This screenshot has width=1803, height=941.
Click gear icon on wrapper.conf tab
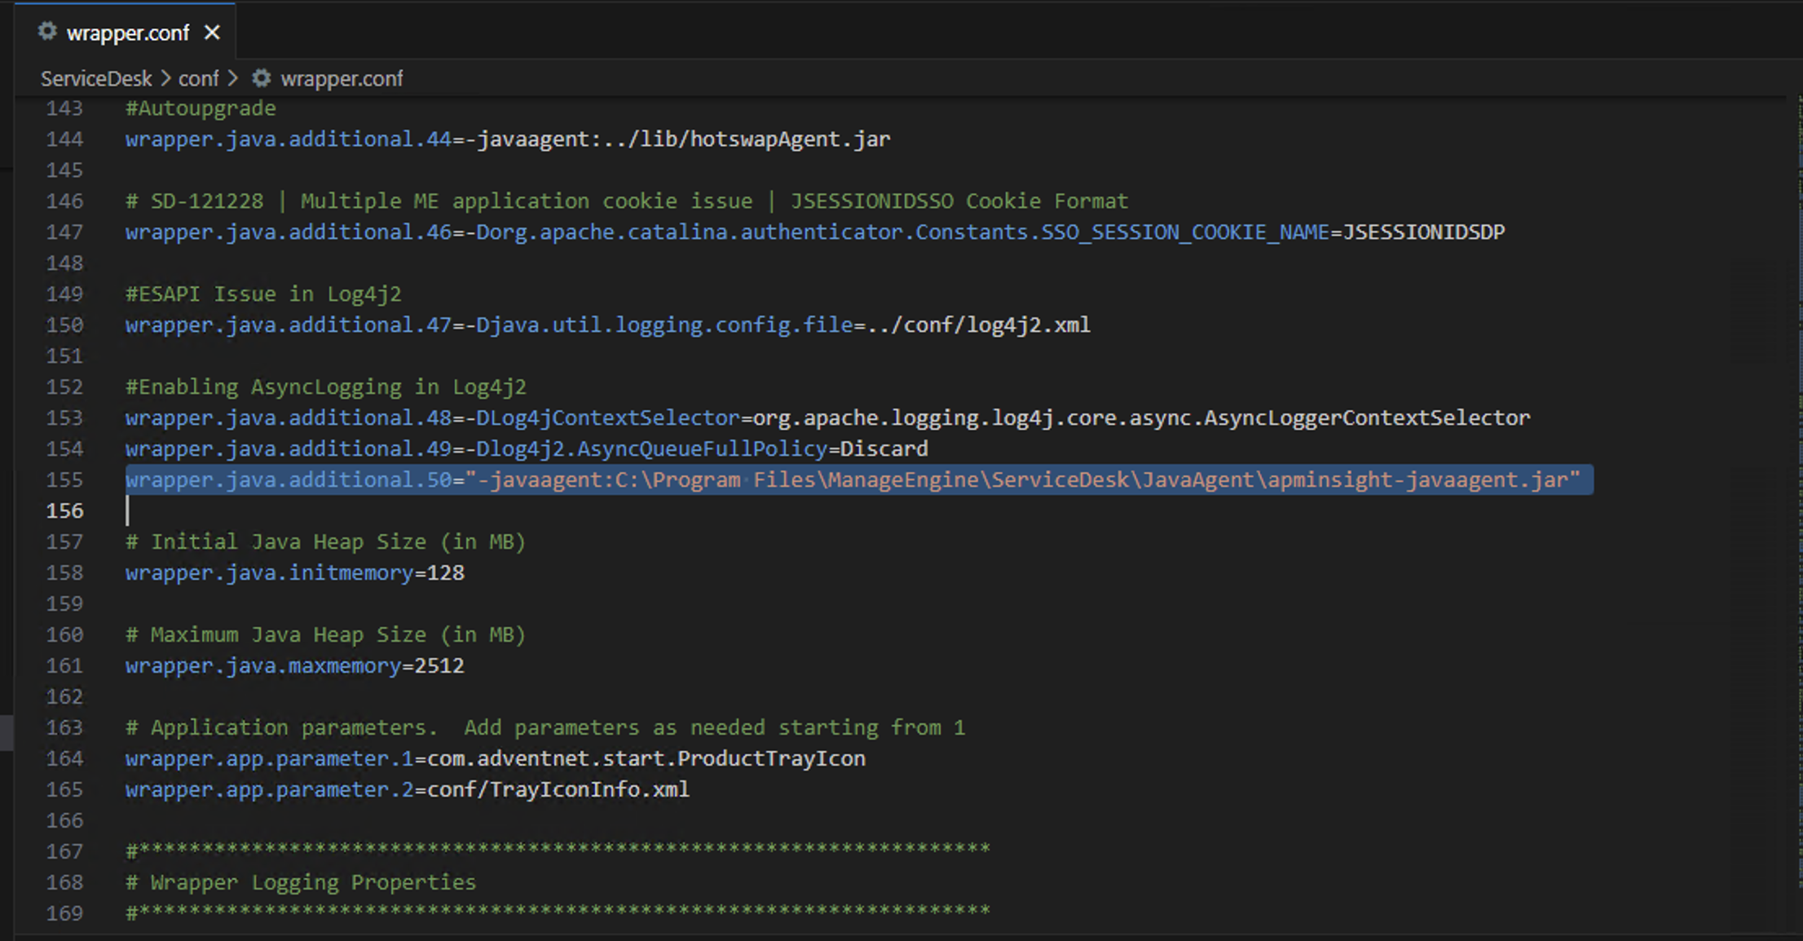point(47,32)
